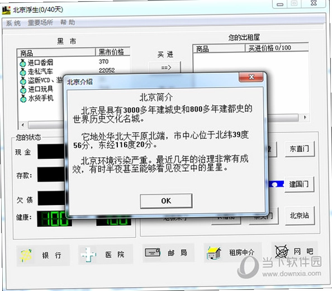Choose the 进口玩具 goods icon

[23, 90]
